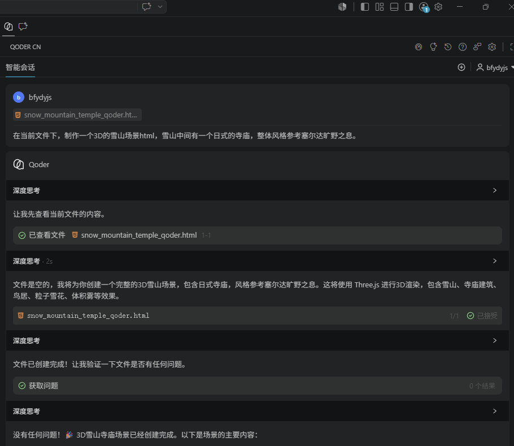Open snow_mountain_temple_qoder.html link in 已查看文件 row
The height and width of the screenshot is (446, 514).
(139, 235)
